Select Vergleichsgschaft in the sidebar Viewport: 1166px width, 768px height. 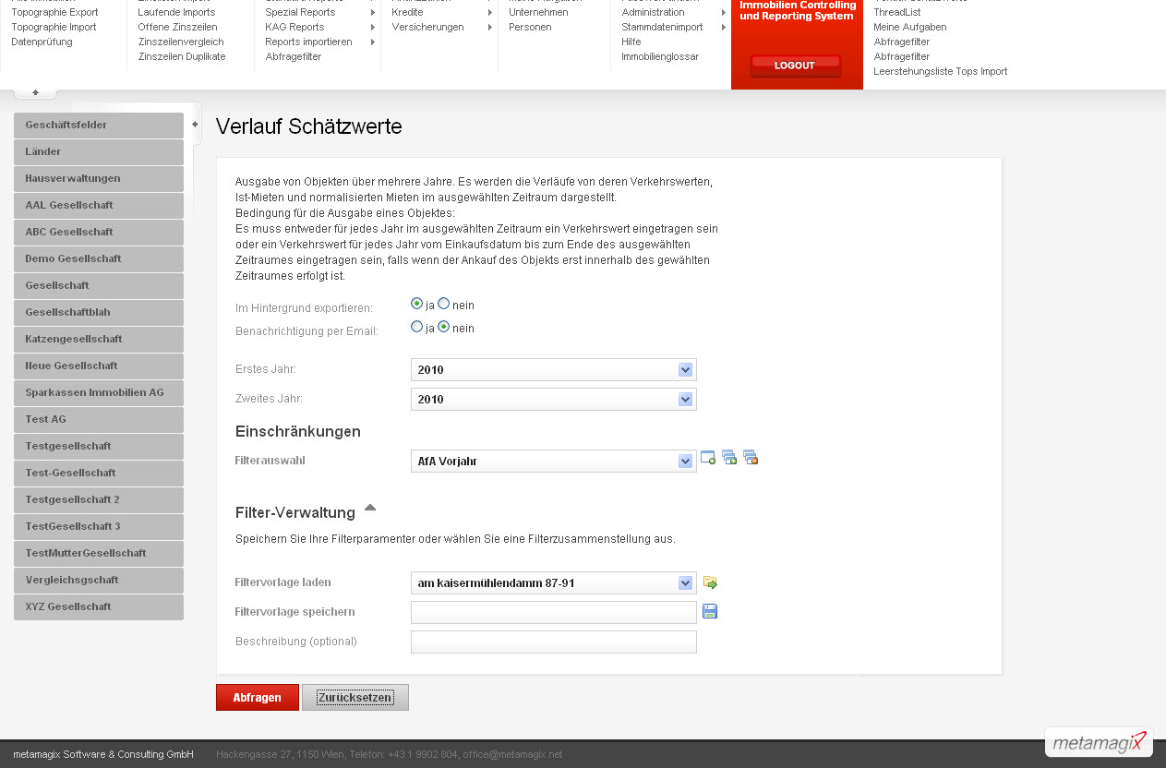point(99,580)
